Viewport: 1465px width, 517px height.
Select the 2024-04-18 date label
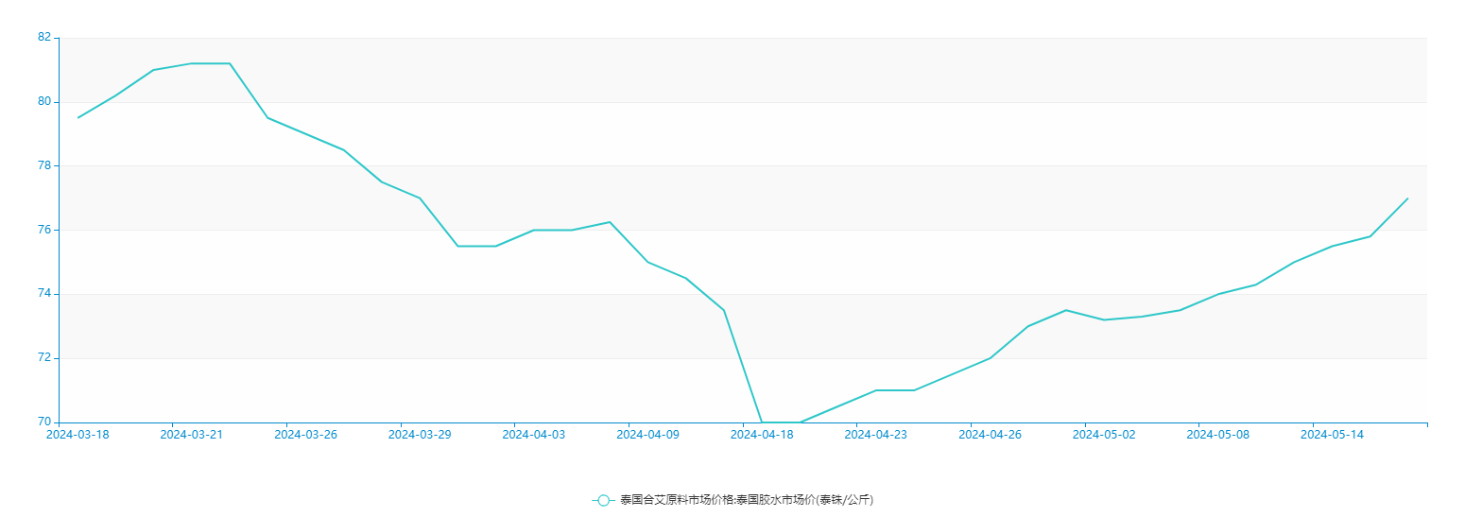pyautogui.click(x=762, y=435)
